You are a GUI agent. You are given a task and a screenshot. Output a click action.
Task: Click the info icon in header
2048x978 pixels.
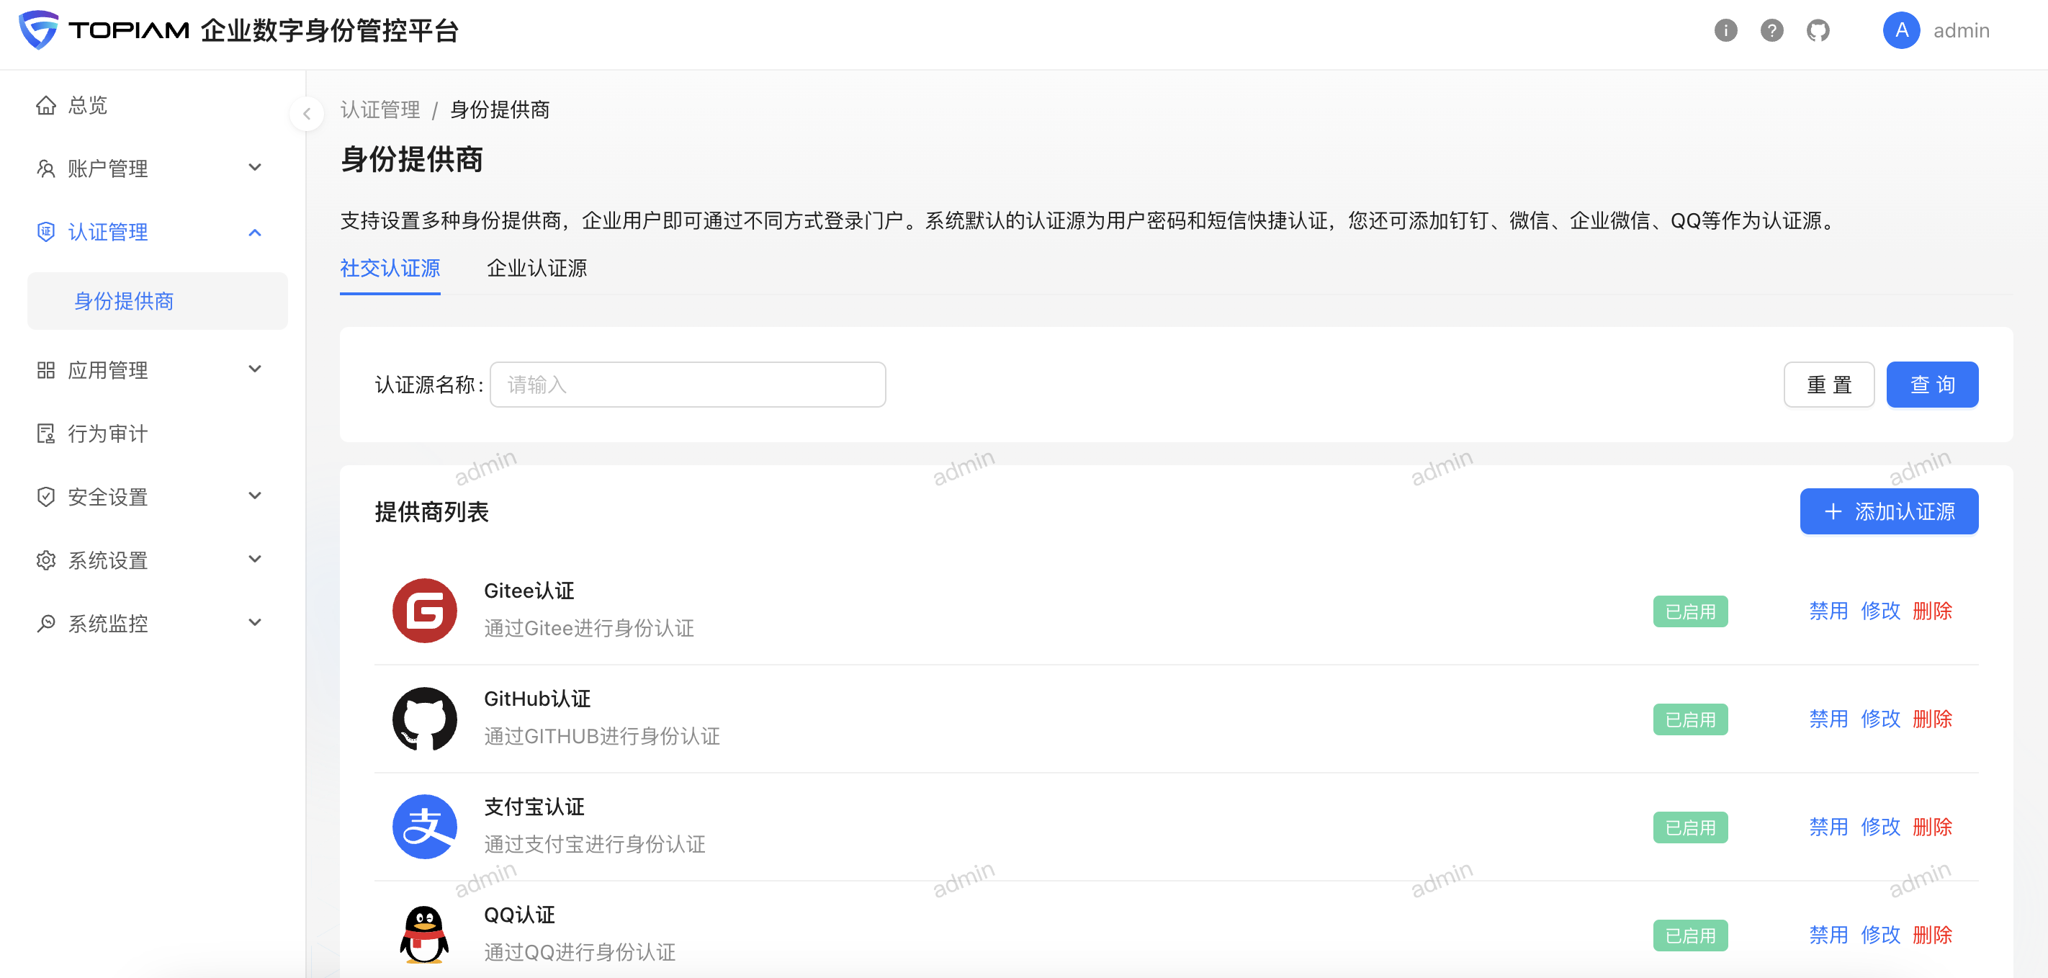(1725, 30)
